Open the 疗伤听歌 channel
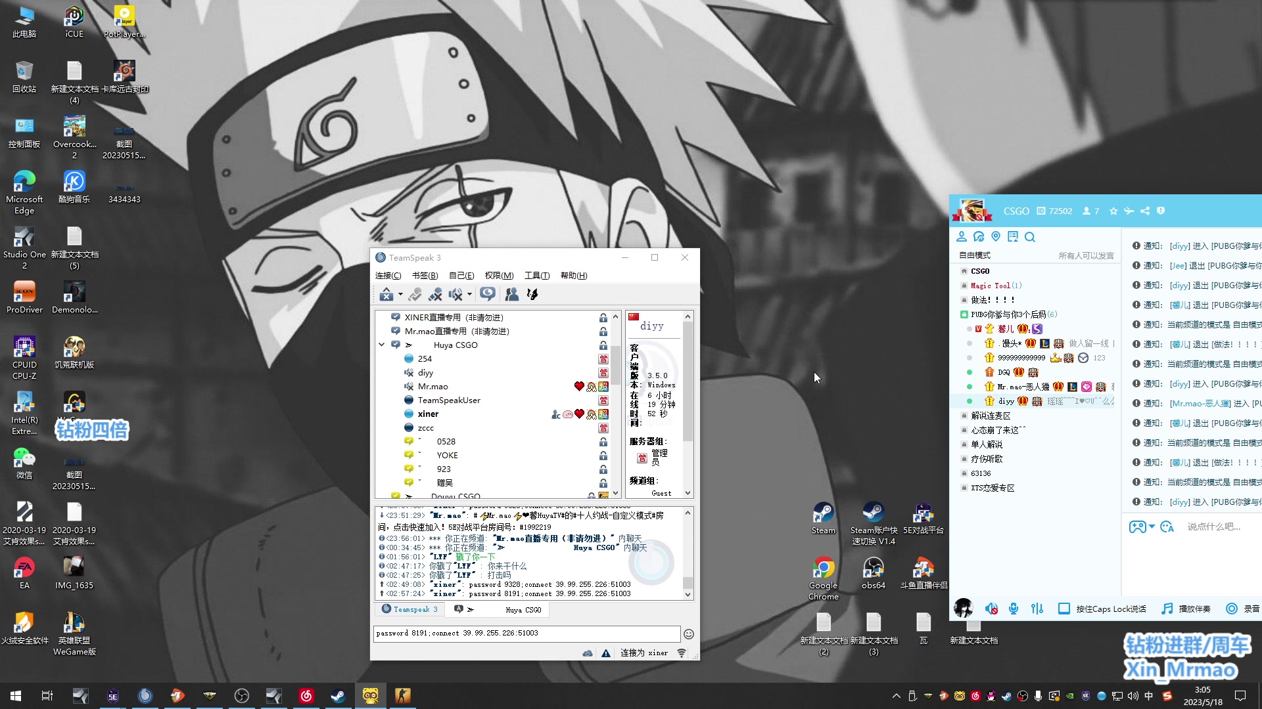This screenshot has height=709, width=1262. point(987,459)
